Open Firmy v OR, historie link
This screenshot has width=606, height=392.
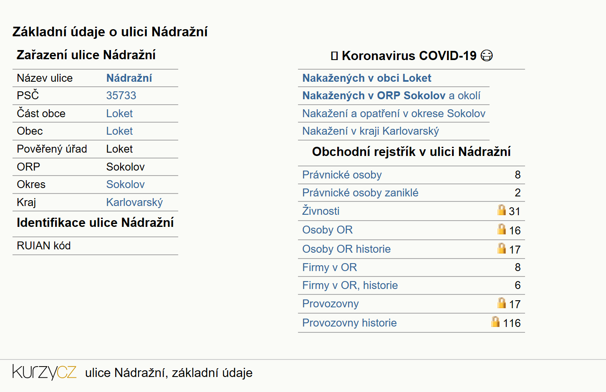click(x=350, y=285)
